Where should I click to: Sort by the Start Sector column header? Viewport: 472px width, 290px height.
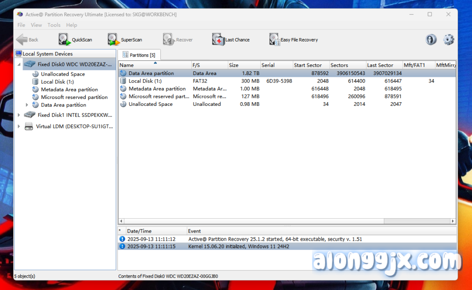[x=311, y=65]
